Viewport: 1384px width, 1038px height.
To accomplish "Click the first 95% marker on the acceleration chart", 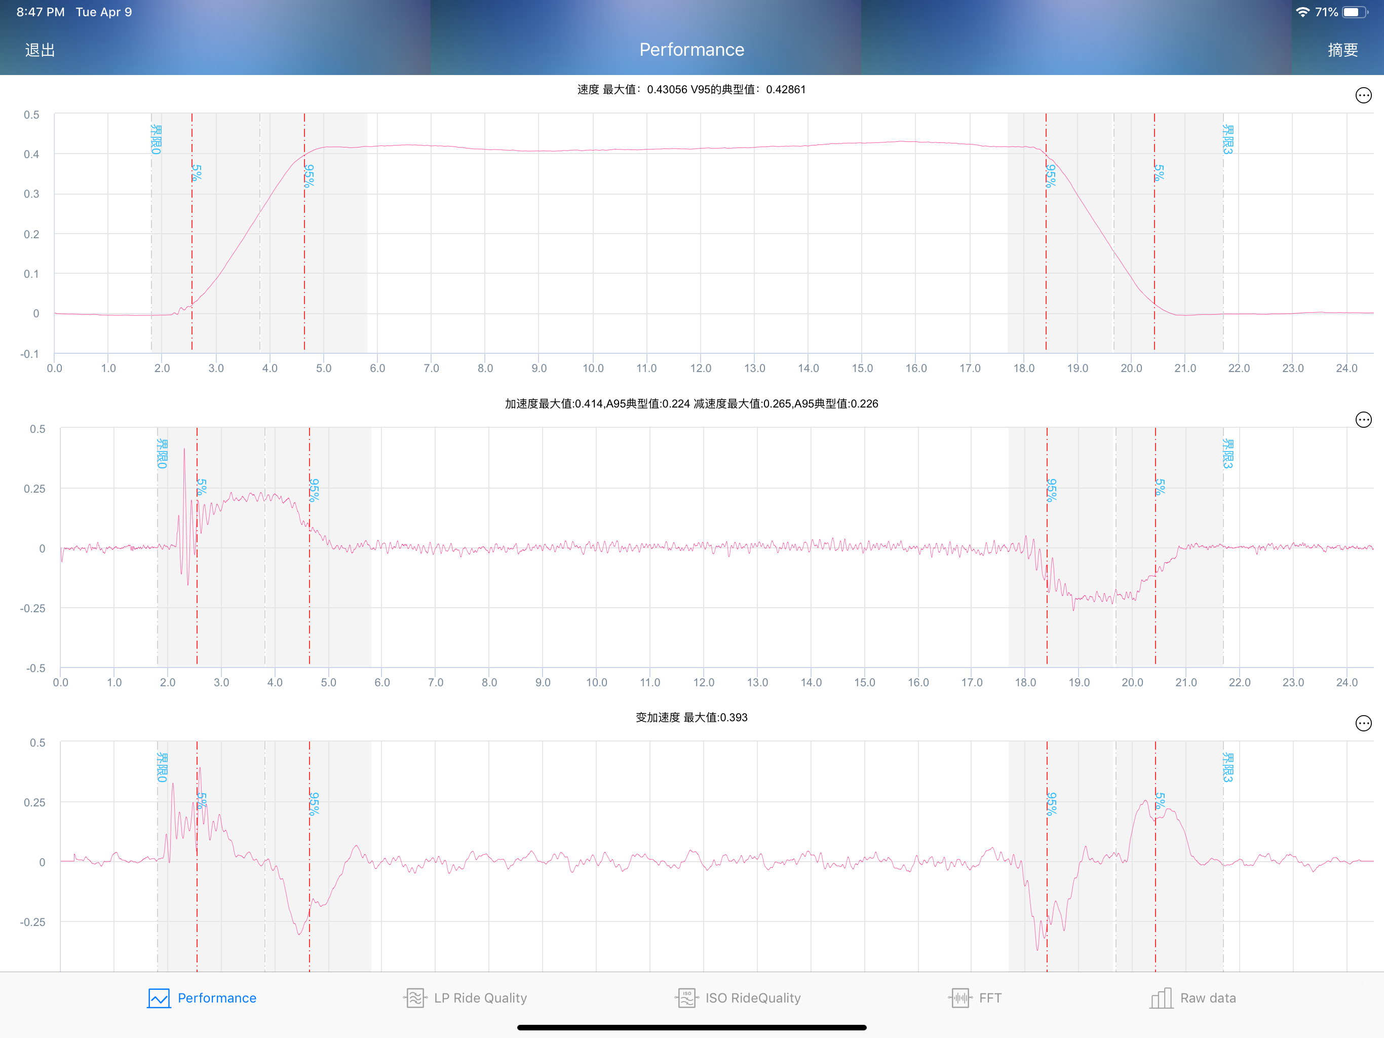I will point(315,490).
